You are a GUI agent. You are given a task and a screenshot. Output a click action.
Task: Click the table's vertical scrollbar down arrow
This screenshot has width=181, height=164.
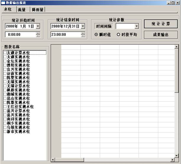[177, 155]
